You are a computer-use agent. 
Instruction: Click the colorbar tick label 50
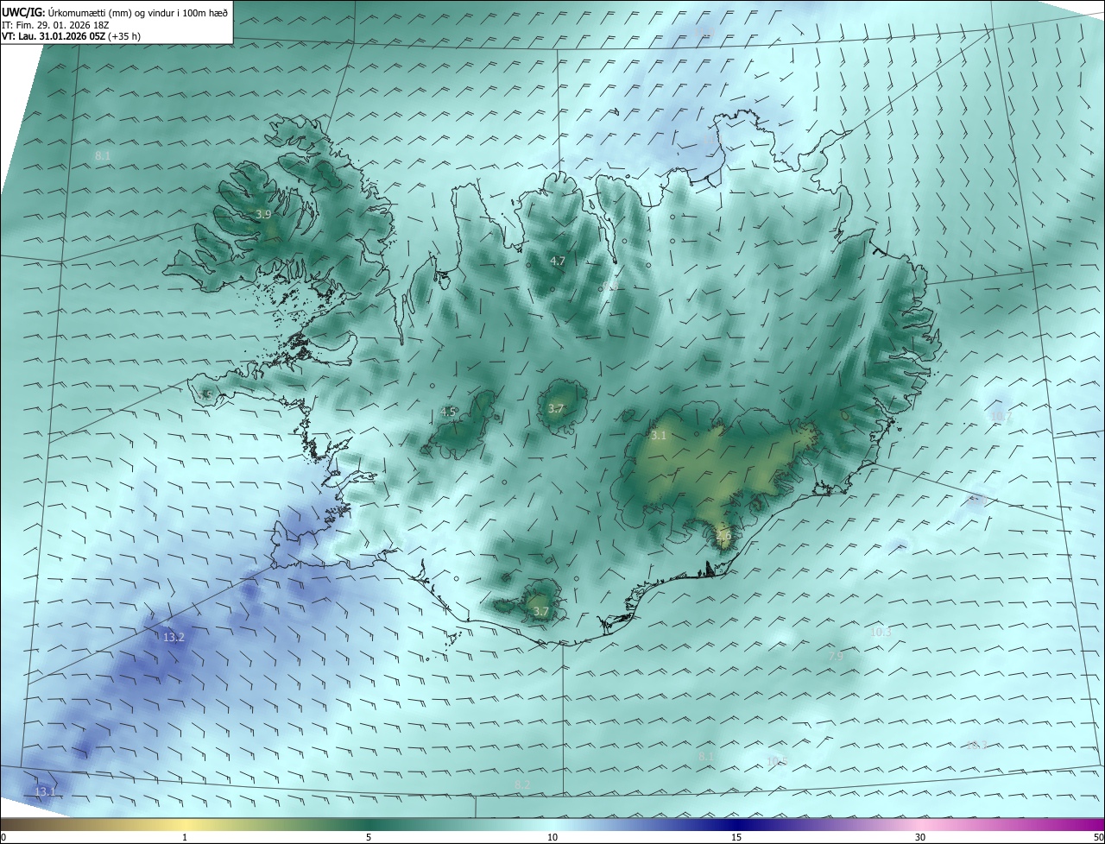pyautogui.click(x=1098, y=837)
